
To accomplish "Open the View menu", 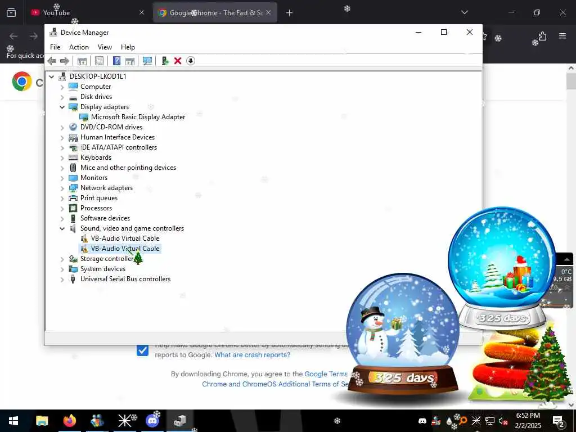I will 105,47.
